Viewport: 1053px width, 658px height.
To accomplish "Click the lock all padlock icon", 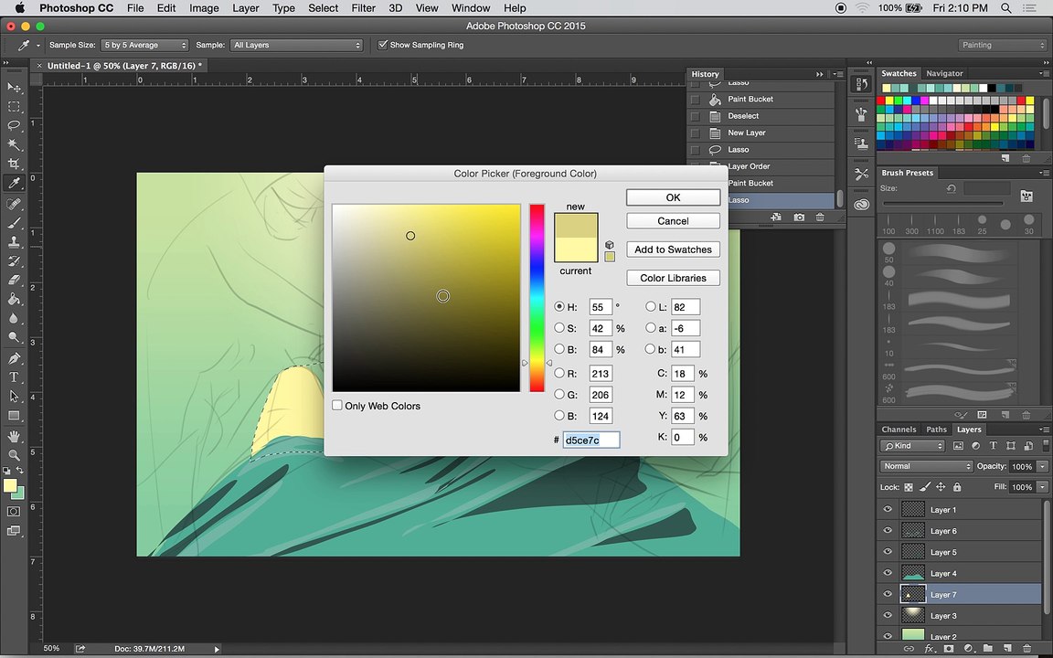I will [x=957, y=487].
